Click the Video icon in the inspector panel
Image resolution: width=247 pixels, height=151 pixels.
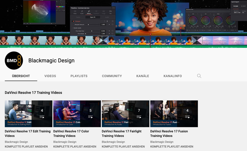click(75, 12)
